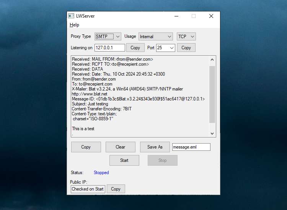This screenshot has height=210, width=287.
Task: Copy the public IP value
Action: 116,189
